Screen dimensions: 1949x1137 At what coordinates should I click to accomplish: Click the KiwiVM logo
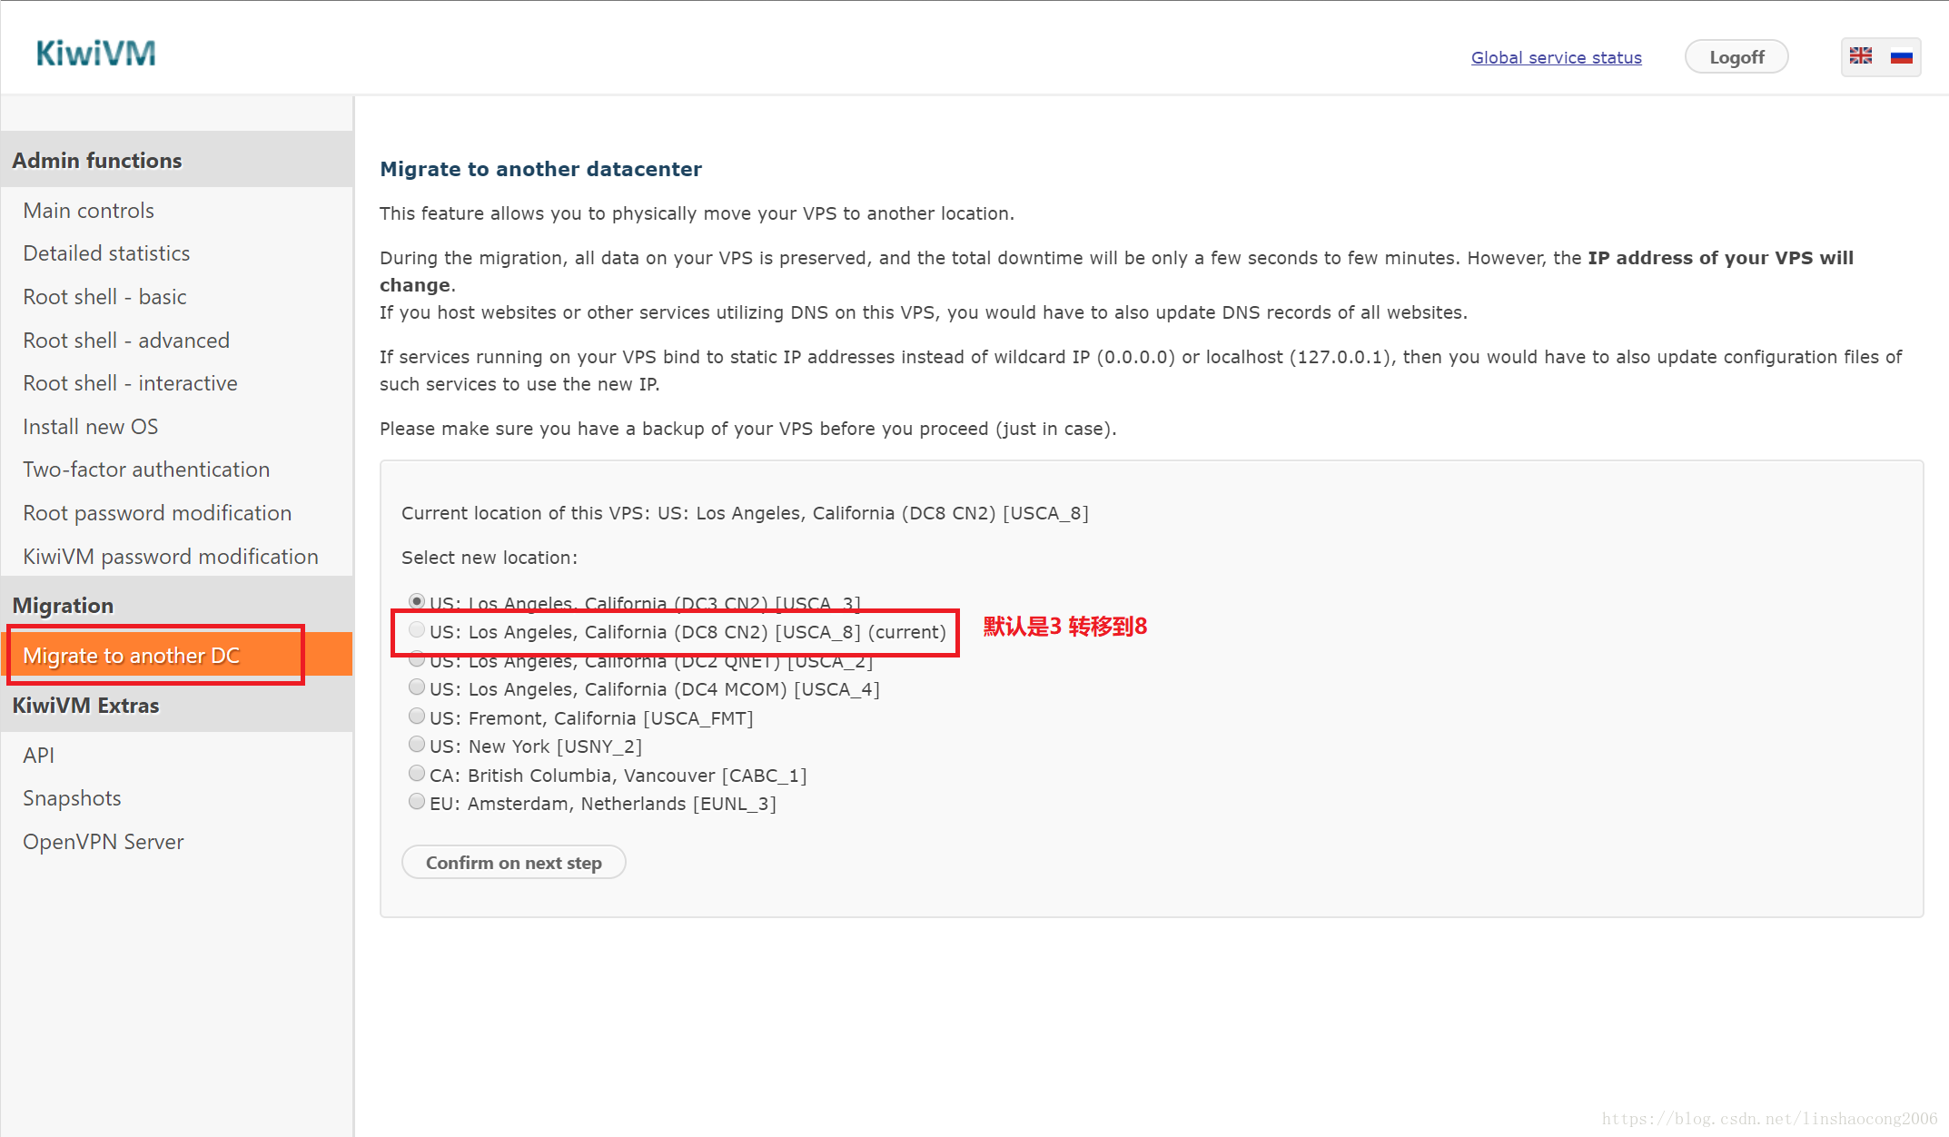95,54
